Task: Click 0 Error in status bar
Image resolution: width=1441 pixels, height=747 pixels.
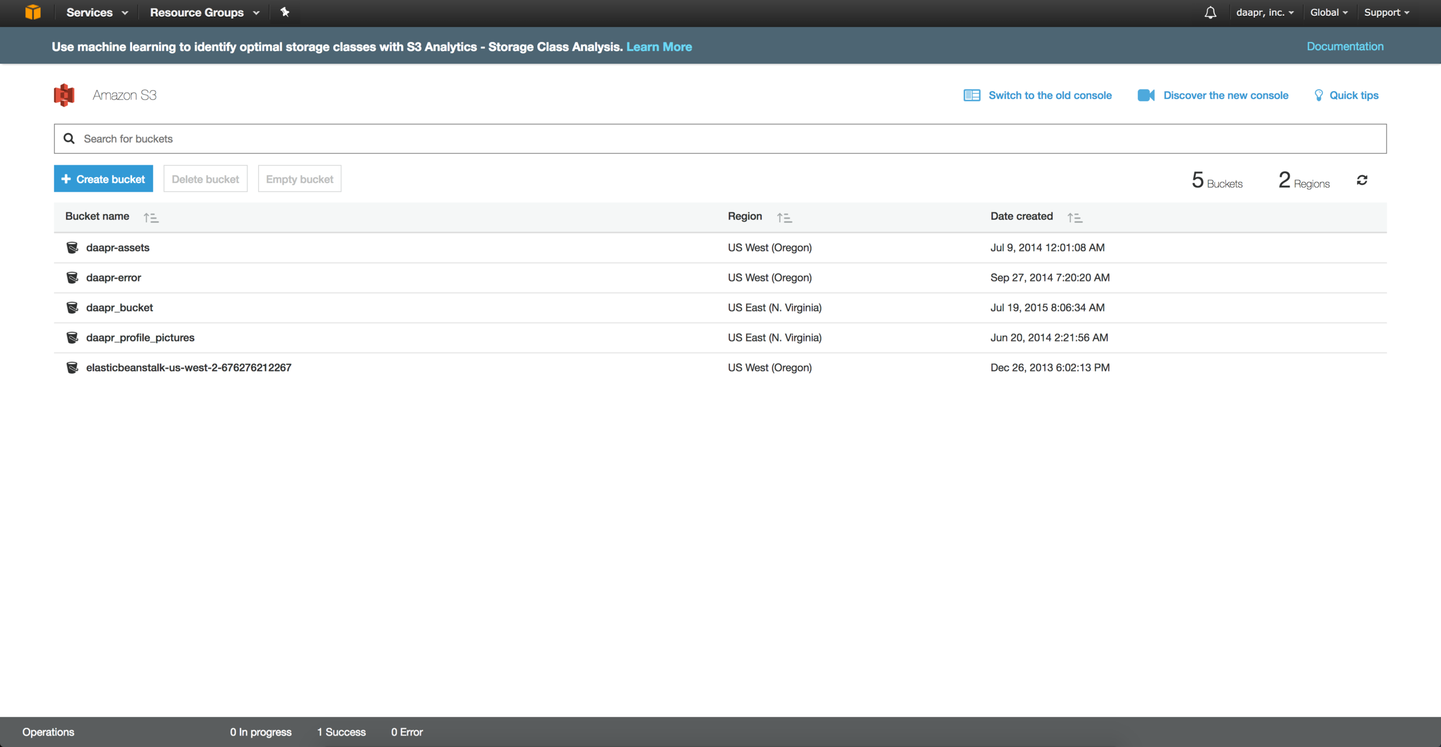Action: tap(407, 732)
